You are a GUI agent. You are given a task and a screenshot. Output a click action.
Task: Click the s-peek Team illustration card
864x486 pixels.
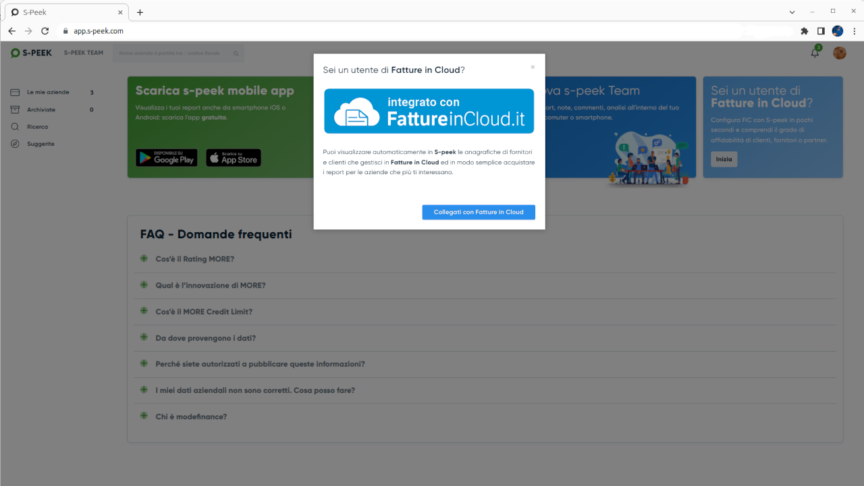tap(649, 159)
